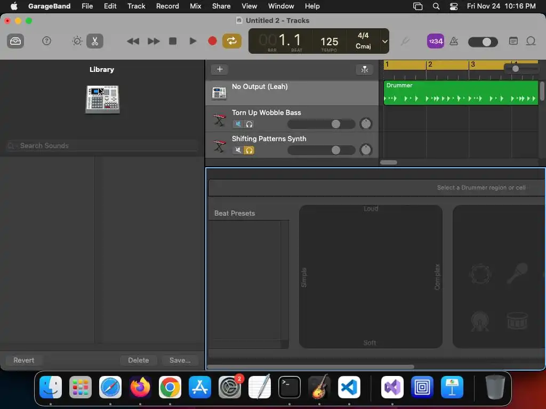Click the Revert button
This screenshot has width=546, height=409.
(23, 361)
